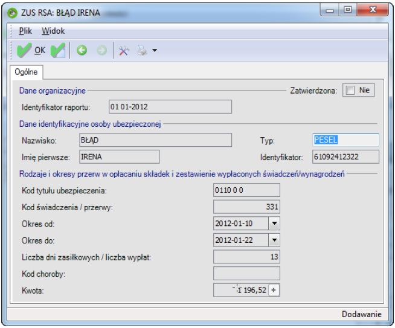Click the Identyfikator field 61092412322

tap(345, 156)
